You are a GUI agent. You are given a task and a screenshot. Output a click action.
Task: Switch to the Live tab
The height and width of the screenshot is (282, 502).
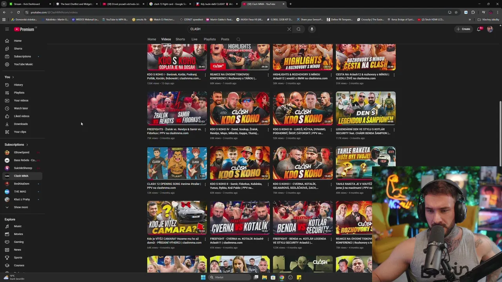point(194,39)
